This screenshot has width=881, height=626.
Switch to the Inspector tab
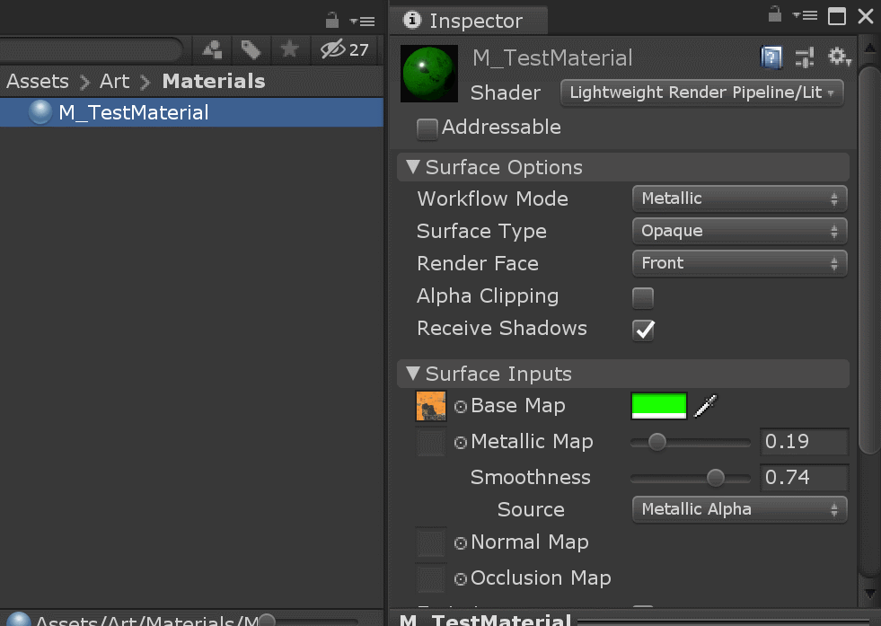(468, 20)
